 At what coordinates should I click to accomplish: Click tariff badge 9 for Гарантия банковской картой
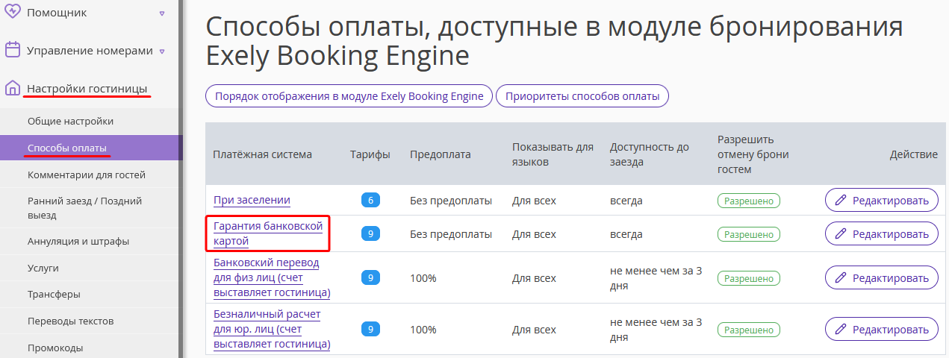coord(370,233)
